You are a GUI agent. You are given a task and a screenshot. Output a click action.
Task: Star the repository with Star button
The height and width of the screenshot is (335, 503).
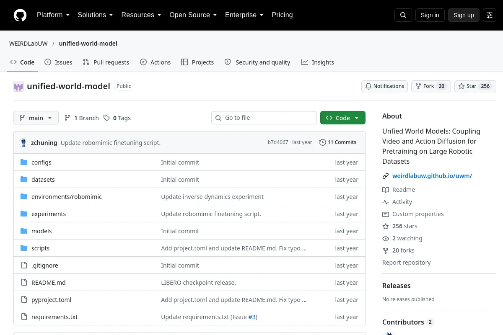coord(475,86)
